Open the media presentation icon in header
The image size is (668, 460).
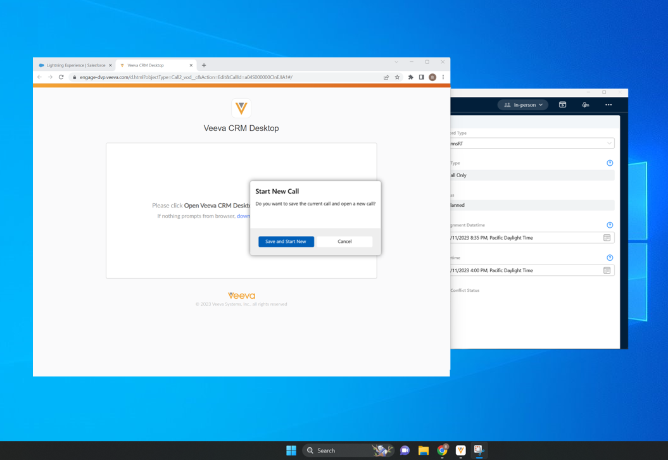pyautogui.click(x=562, y=105)
